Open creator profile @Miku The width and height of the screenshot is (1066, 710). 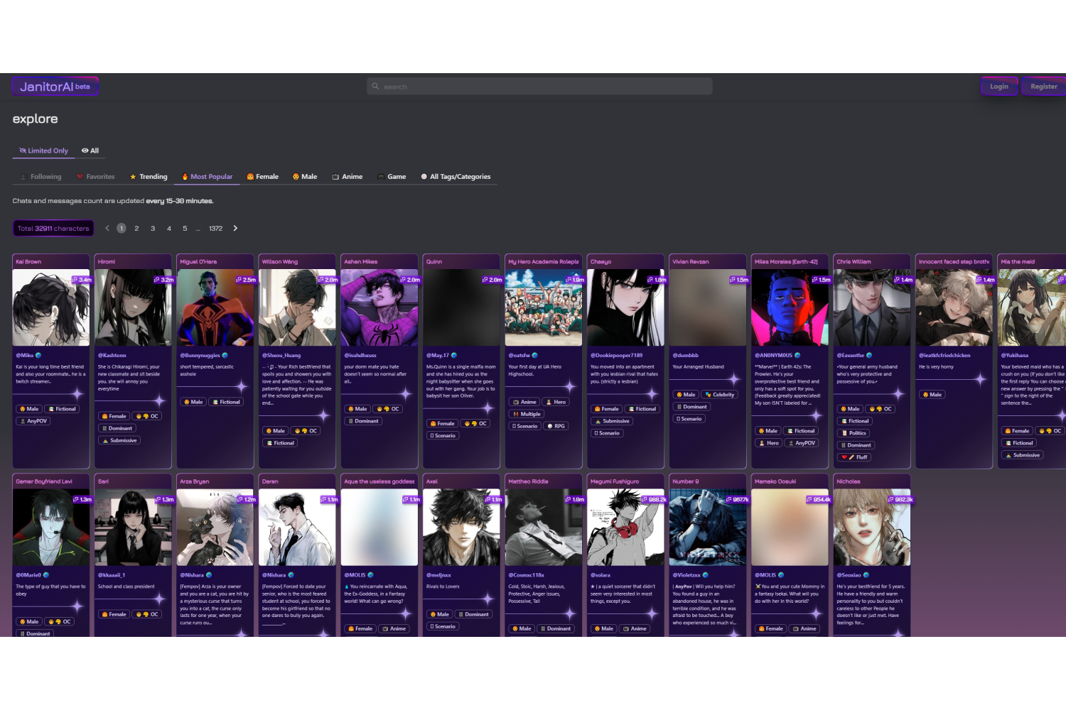25,356
